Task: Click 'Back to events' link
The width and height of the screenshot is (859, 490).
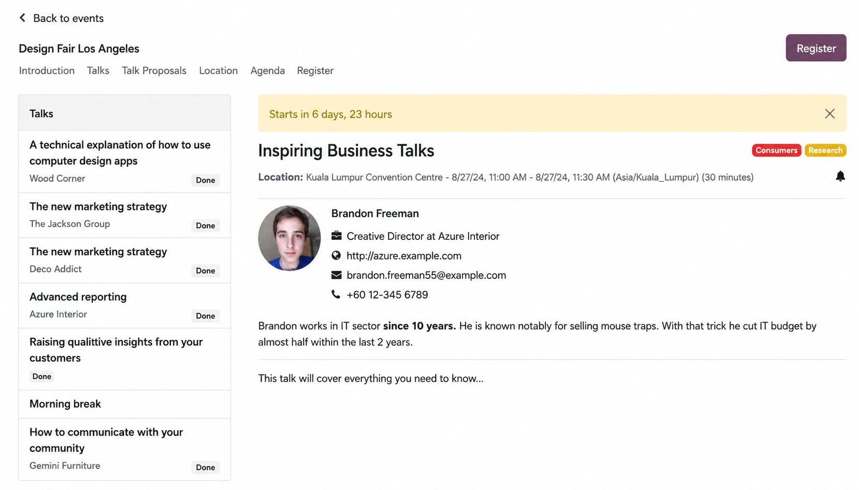Action: [x=68, y=18]
